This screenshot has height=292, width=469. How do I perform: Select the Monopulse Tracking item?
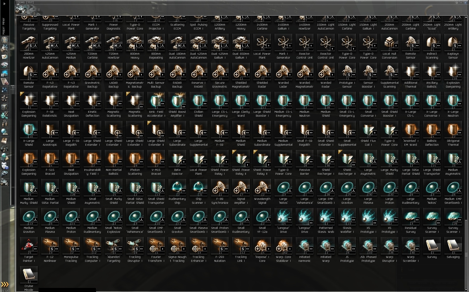(71, 250)
